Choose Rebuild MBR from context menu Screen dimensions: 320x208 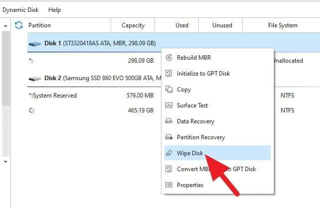[217, 57]
